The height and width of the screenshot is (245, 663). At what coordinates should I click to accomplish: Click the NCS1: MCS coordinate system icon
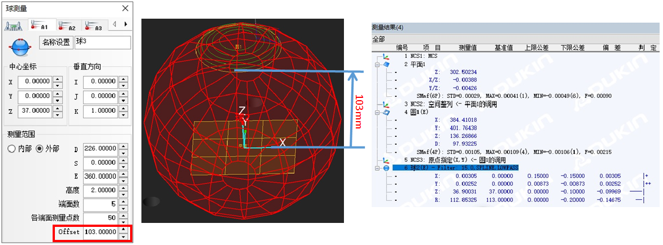coord(386,57)
